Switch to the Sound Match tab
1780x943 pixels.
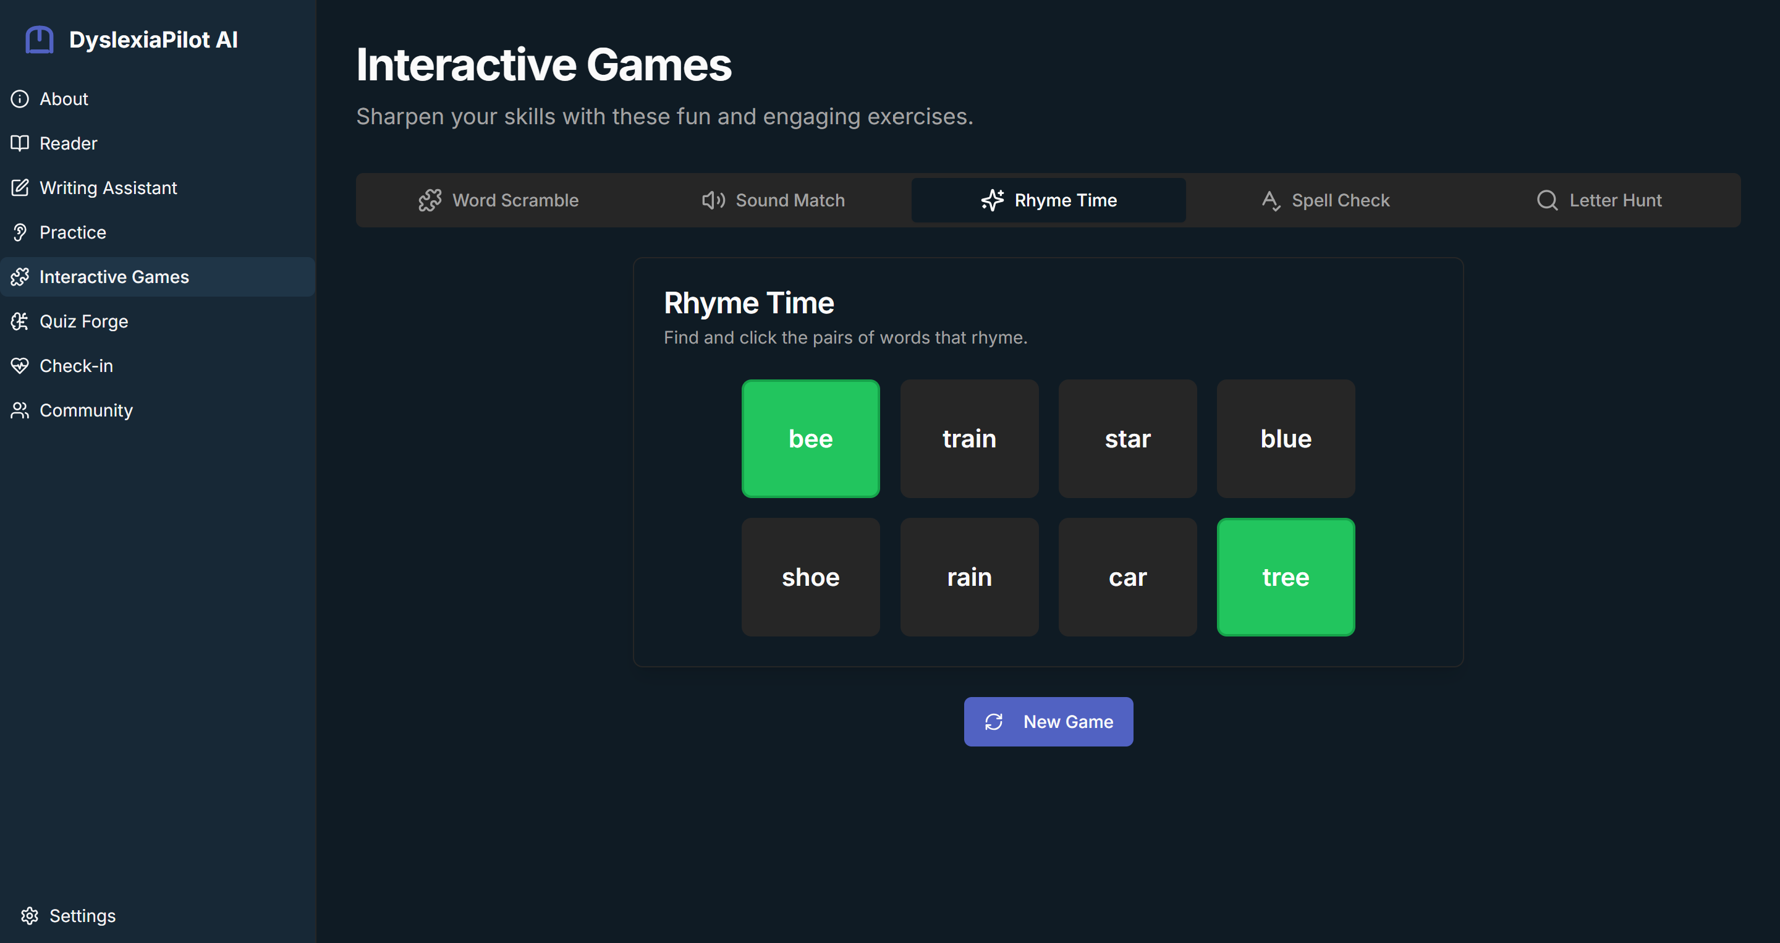pyautogui.click(x=773, y=200)
